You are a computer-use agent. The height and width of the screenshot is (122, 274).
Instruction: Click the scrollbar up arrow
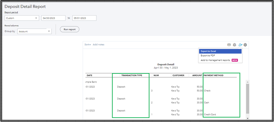click(248, 82)
